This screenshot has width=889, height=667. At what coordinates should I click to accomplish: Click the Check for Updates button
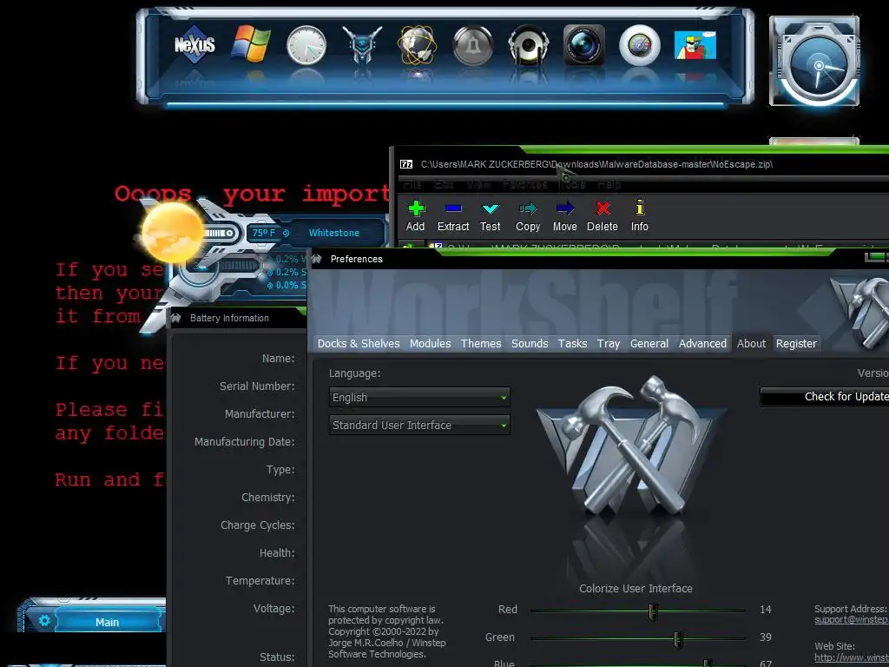coord(825,396)
